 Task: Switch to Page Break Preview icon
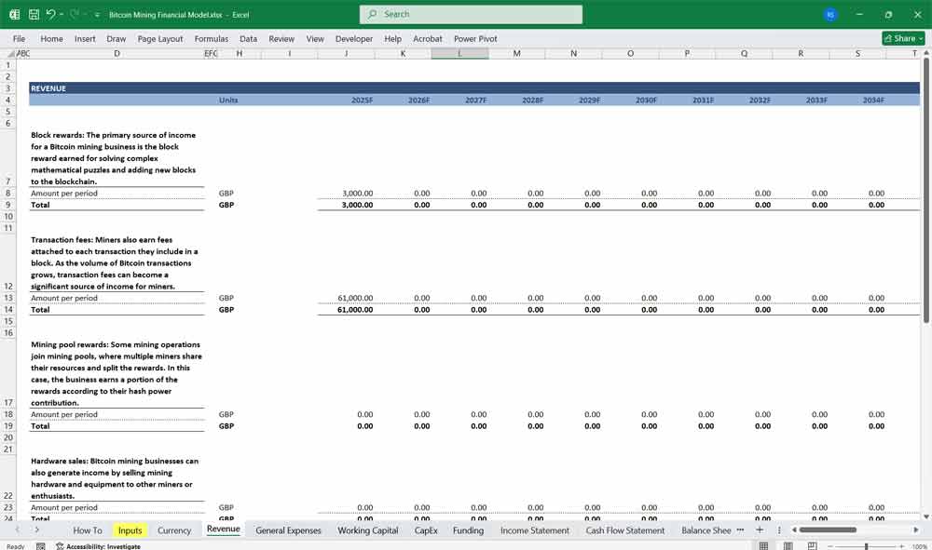pyautogui.click(x=812, y=546)
